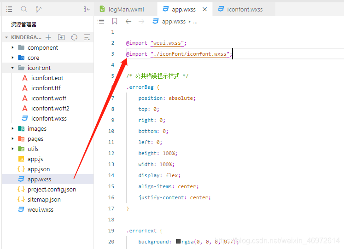Collapse the iconFont folder
Viewport: 344px width, 249px height.
[12, 68]
